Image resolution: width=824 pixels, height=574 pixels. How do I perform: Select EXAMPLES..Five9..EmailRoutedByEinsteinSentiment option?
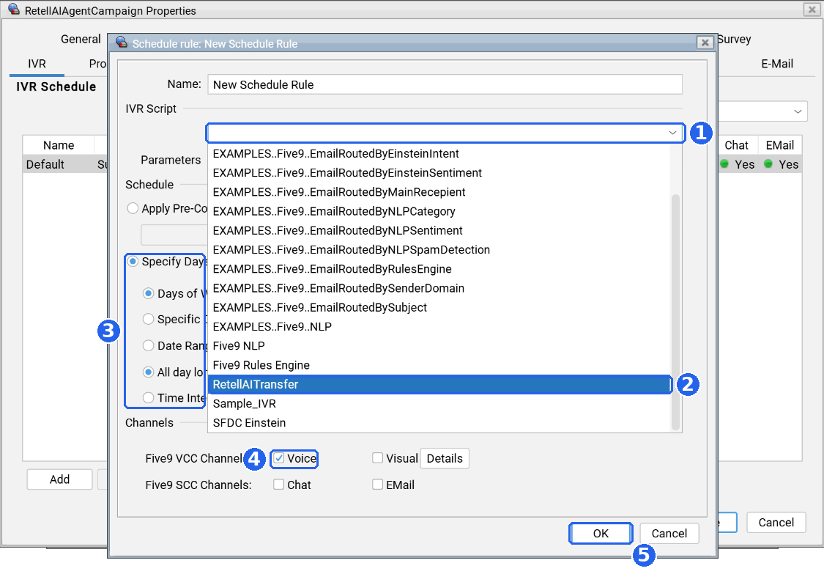(439, 173)
